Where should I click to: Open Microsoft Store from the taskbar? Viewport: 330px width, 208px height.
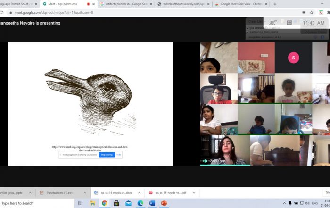(x=116, y=203)
